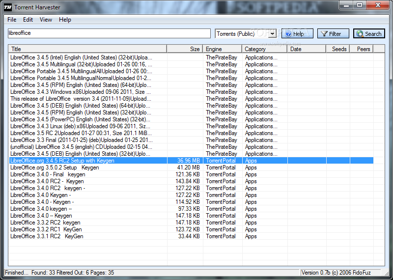Select row LibreOffice 3.4.5 (DEB) English (64-bit)
The height and width of the screenshot is (280, 393).
[x=191, y=106]
